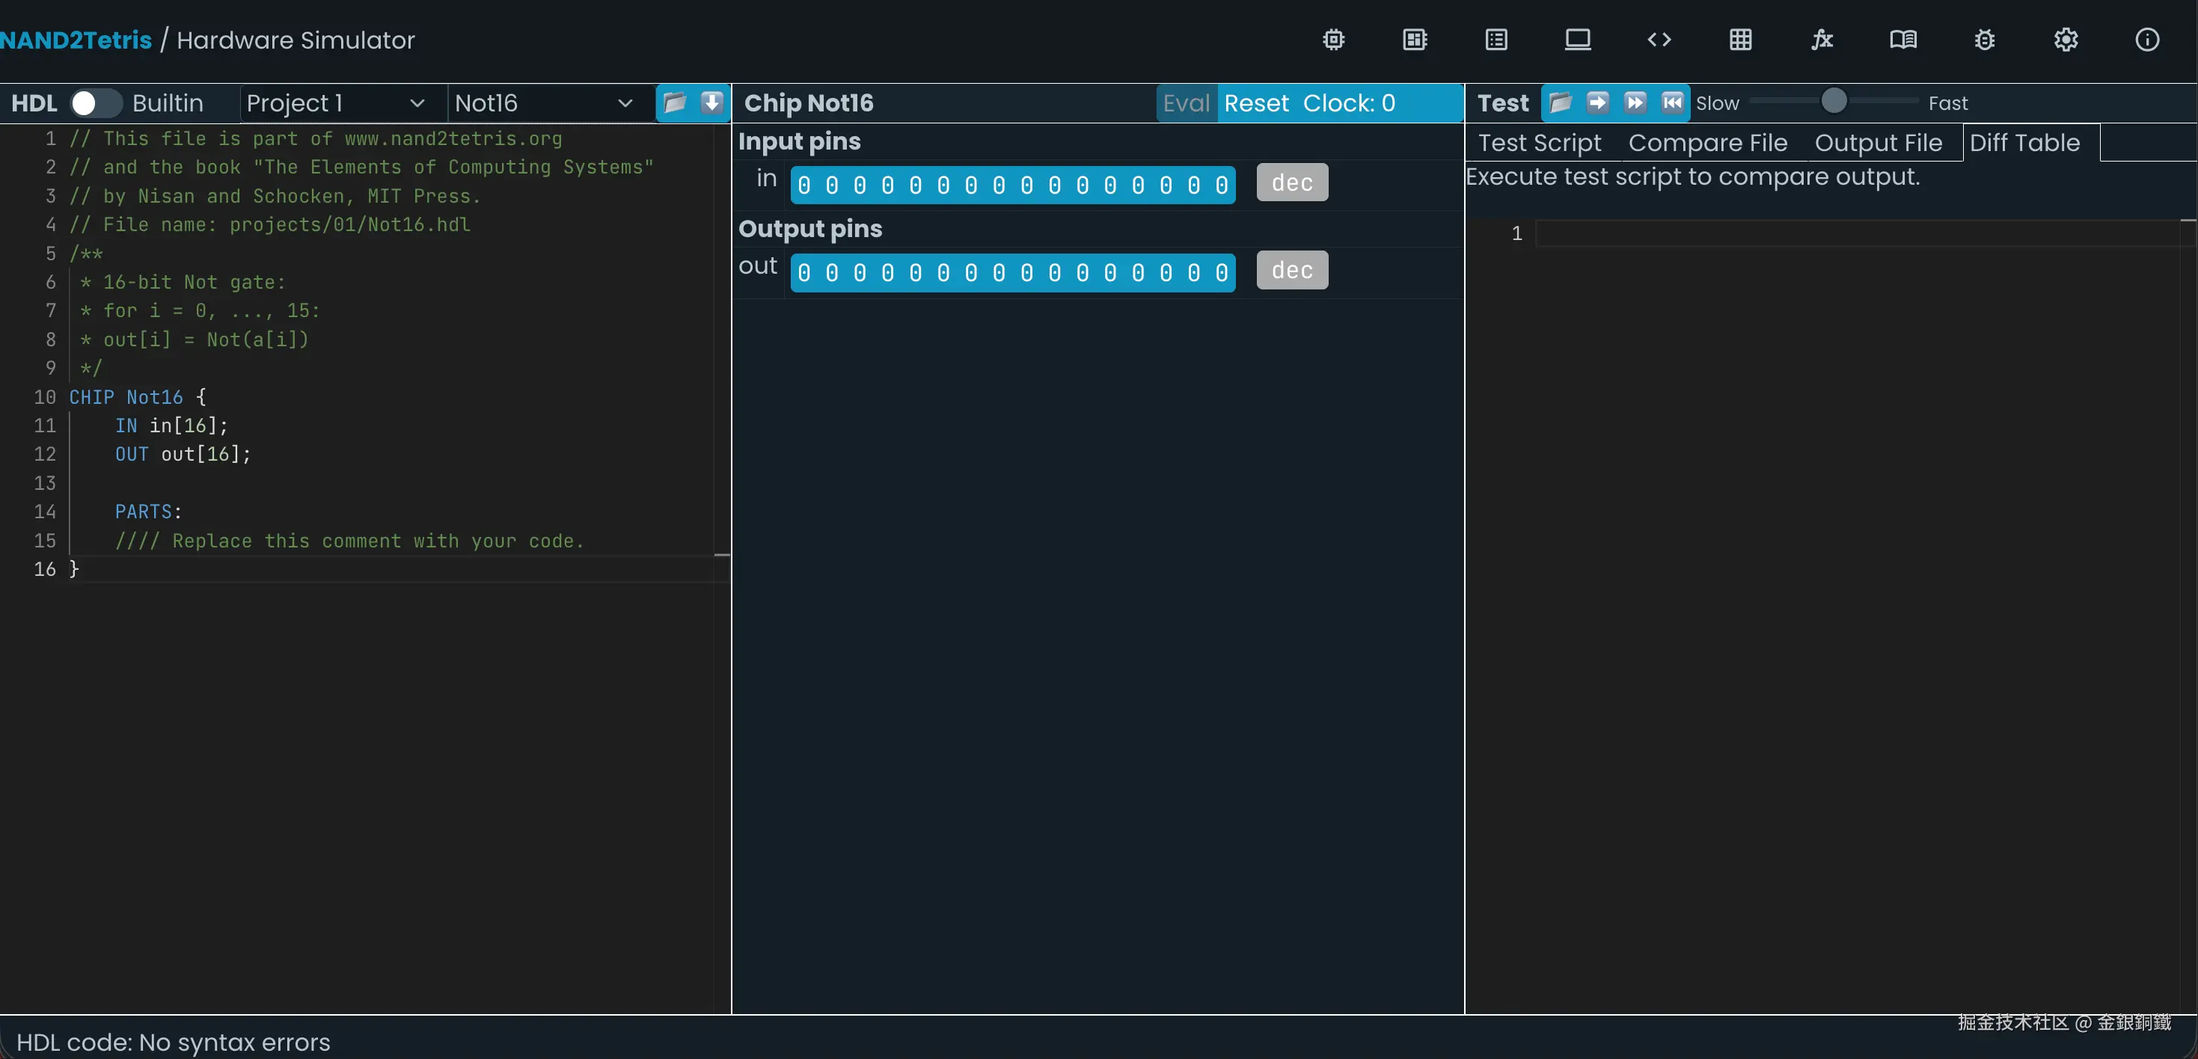Click Reset in chip header
Viewport: 2198px width, 1059px height.
point(1256,103)
